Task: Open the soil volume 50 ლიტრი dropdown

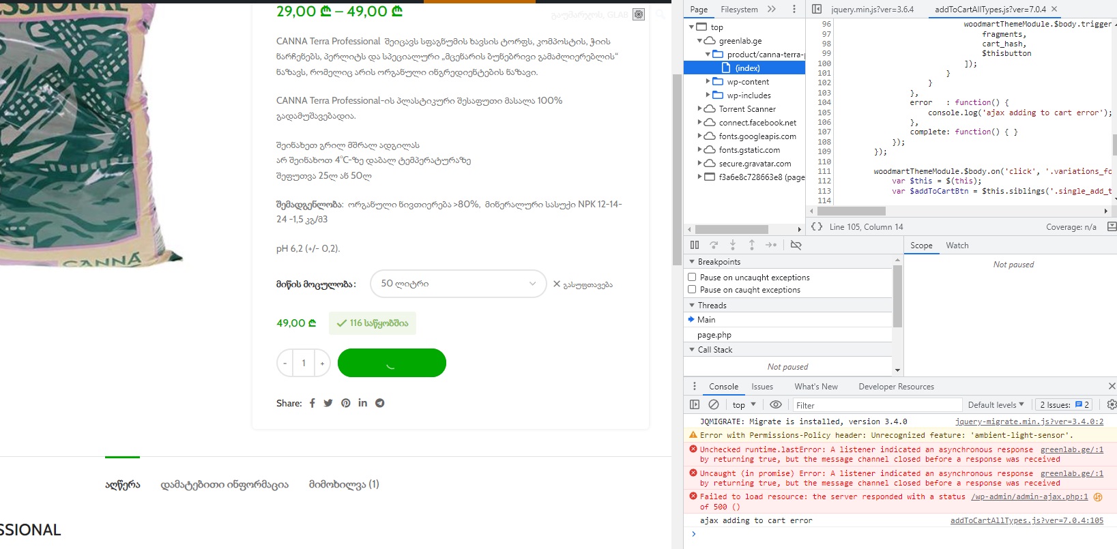Action: click(459, 284)
